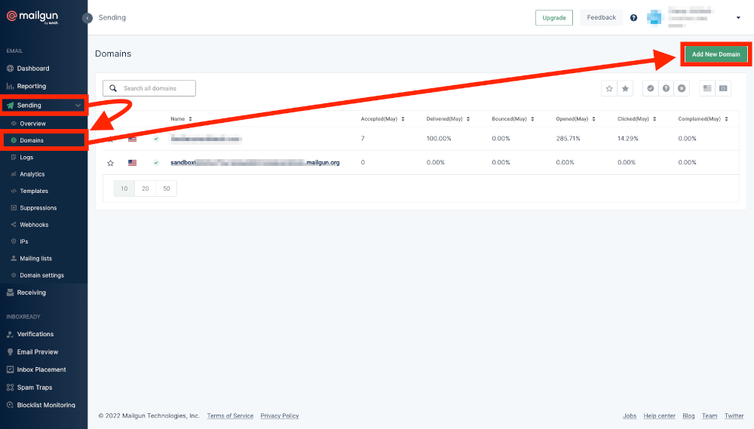Sort by Complained(May) column
This screenshot has height=429, width=754.
(703, 119)
